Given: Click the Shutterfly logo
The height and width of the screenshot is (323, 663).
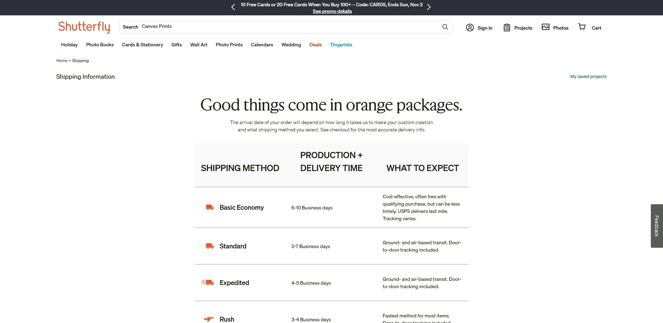Looking at the screenshot, I should pos(84,27).
